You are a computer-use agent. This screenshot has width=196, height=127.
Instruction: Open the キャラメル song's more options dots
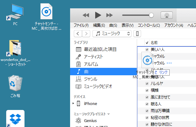click(169, 63)
